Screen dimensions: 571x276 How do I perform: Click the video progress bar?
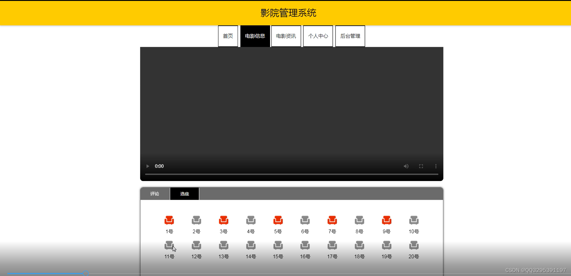point(292,174)
